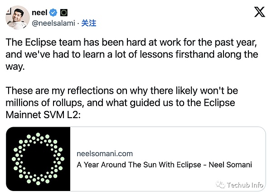Click the WeChat icon beside Techub Info

tap(220, 185)
